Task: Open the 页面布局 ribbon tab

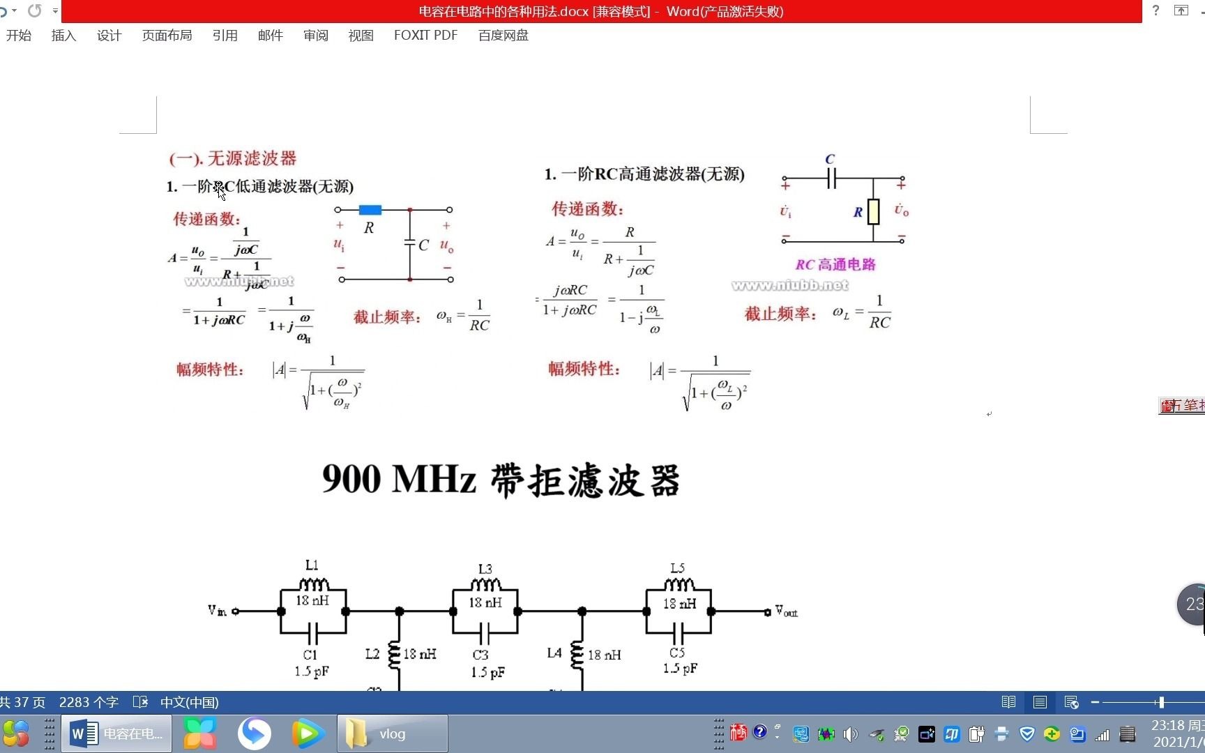Action: [167, 36]
